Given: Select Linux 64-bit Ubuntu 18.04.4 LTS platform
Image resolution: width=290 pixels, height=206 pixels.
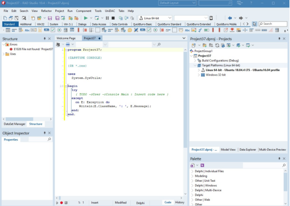Looking at the screenshot, I should coord(243,70).
